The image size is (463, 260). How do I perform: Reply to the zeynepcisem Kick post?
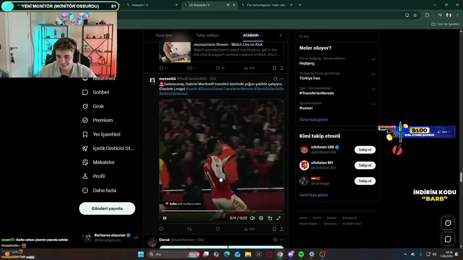coord(162,68)
